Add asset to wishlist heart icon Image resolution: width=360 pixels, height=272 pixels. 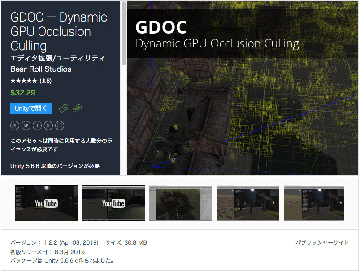[x=64, y=108]
